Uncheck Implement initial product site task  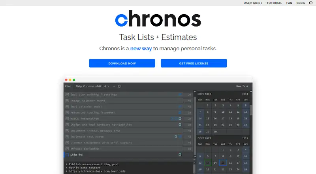pyautogui.click(x=67, y=130)
